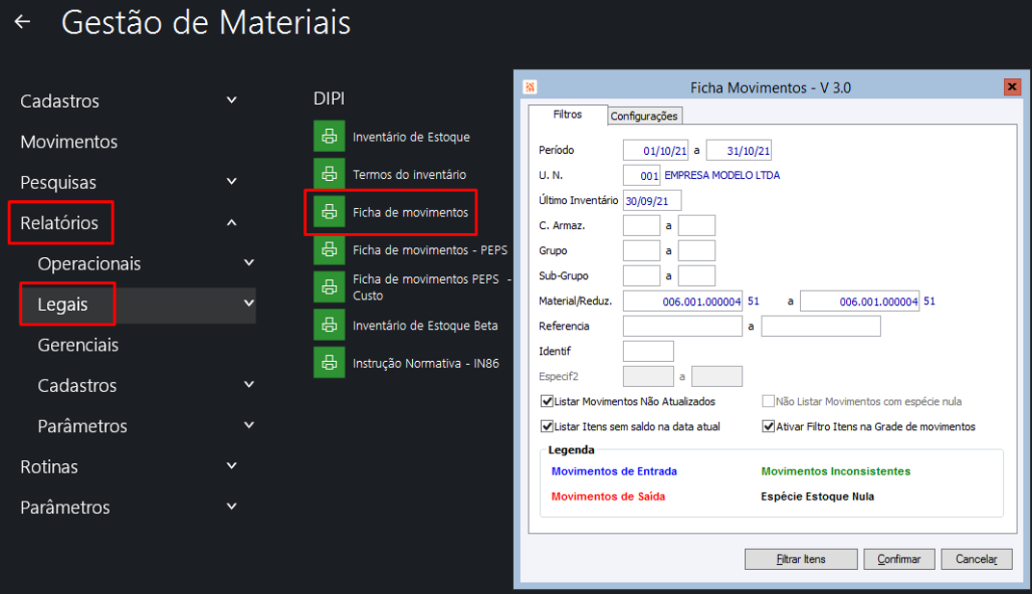This screenshot has width=1032, height=594.
Task: Toggle Listar Movimentos Não Atualizados checkbox
Action: [547, 401]
